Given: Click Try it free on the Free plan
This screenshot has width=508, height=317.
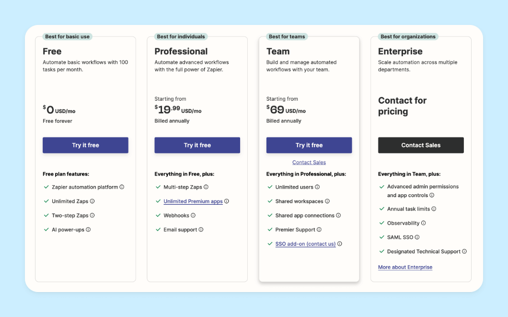Looking at the screenshot, I should (x=85, y=145).
